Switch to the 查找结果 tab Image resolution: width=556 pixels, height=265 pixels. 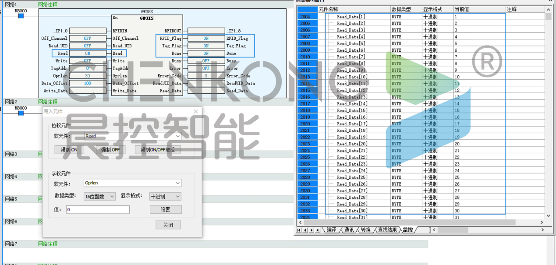pyautogui.click(x=387, y=230)
